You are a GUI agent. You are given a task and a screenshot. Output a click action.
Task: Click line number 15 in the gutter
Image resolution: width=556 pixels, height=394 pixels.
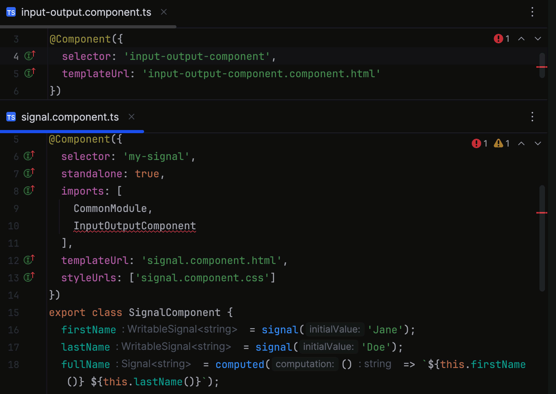tap(13, 312)
